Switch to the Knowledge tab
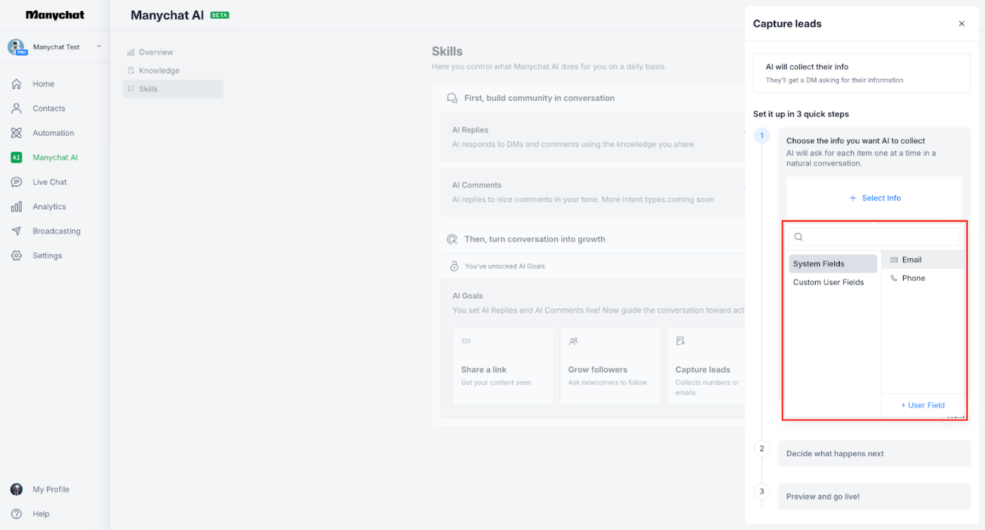 click(159, 70)
